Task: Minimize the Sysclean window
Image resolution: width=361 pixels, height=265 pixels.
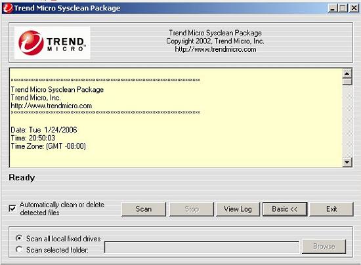Action: click(332, 9)
